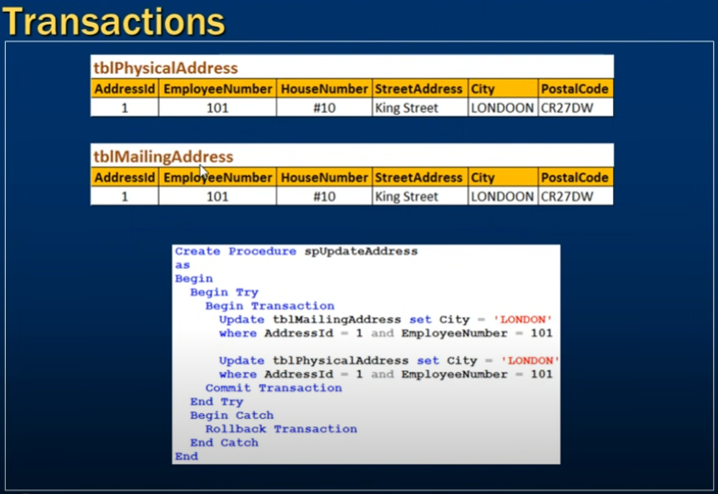Click "LONDOON" city cell in tblMailingAddress
Screen dimensions: 718x494
[503, 197]
